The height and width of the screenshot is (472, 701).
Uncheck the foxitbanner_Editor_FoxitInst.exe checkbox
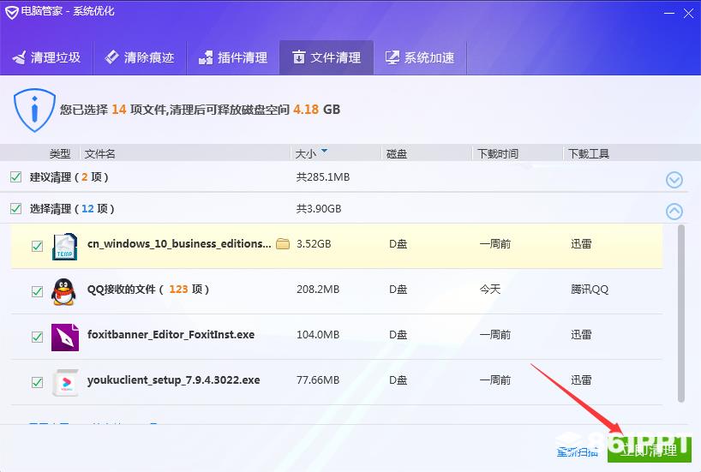point(37,337)
